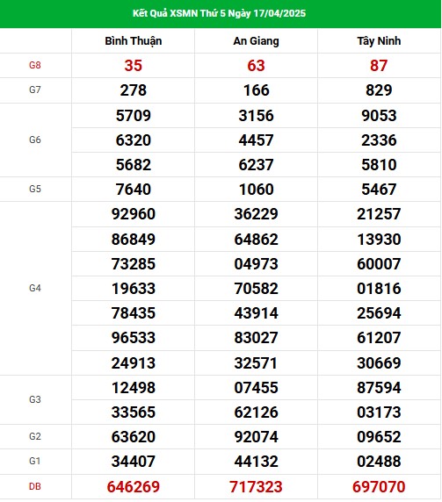Click the red G8 number 87
Image resolution: width=442 pixels, height=502 pixels.
(380, 66)
